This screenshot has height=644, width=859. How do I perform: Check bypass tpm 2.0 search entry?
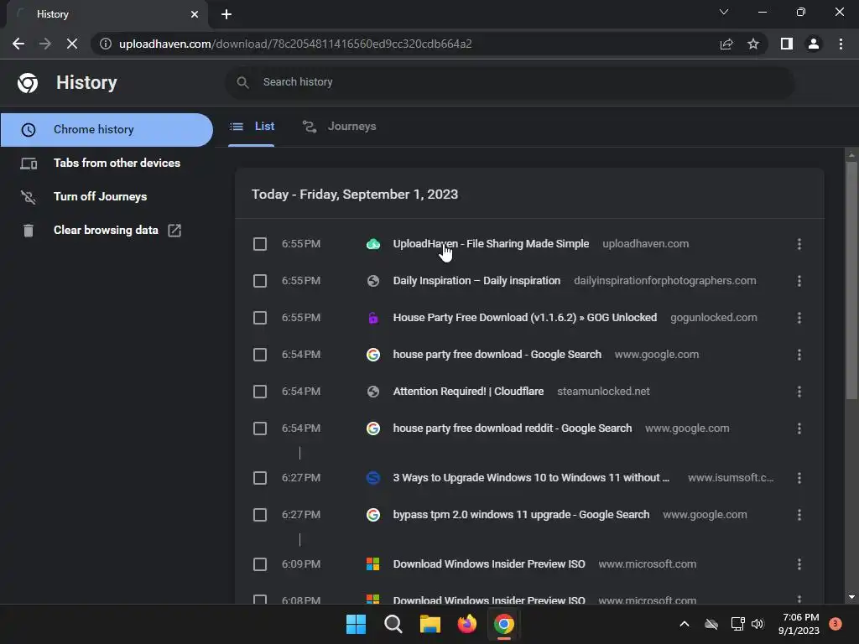(260, 515)
